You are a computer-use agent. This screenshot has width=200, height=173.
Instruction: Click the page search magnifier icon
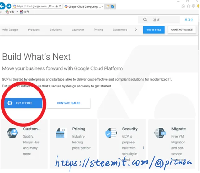click(x=145, y=20)
